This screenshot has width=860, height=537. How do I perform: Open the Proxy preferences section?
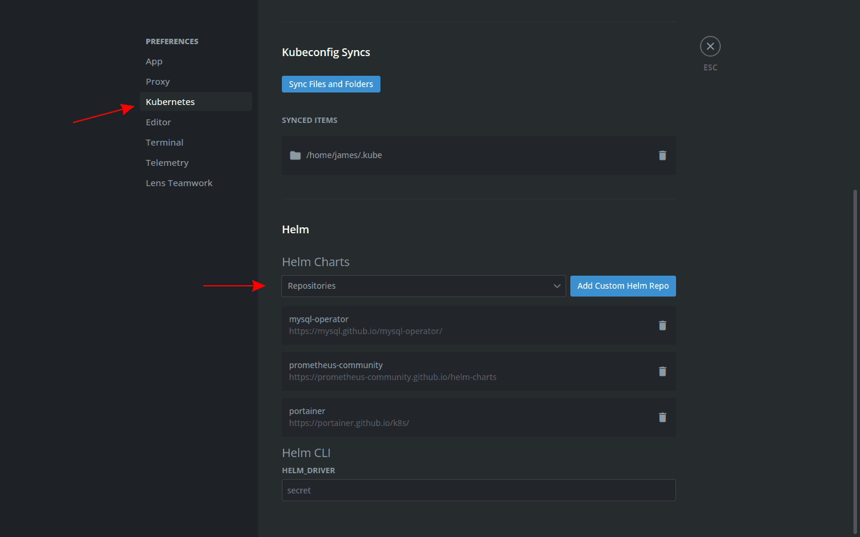pyautogui.click(x=196, y=82)
